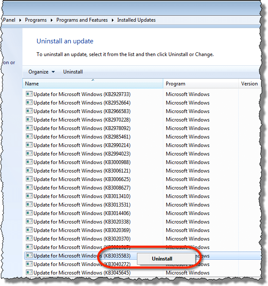Select the icon of update KB2966583
Image resolution: width=268 pixels, height=286 pixels.
pos(29,111)
